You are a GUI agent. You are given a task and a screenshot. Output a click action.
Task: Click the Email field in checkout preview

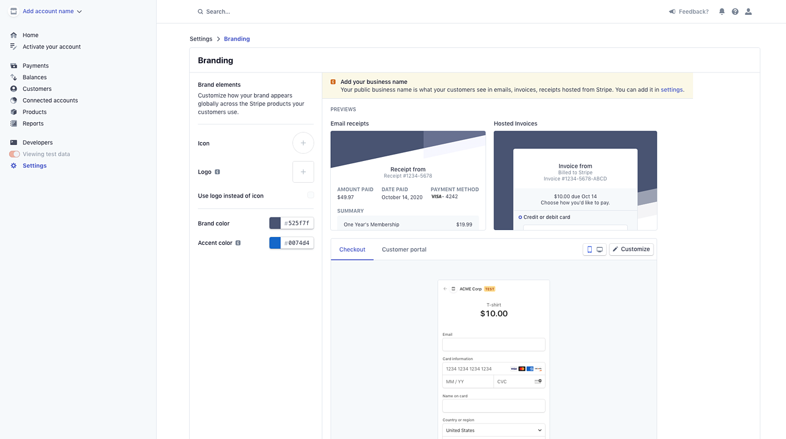point(494,344)
